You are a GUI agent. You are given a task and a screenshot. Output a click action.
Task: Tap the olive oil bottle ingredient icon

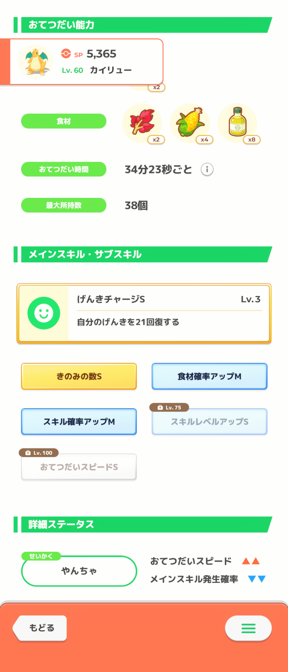(237, 123)
